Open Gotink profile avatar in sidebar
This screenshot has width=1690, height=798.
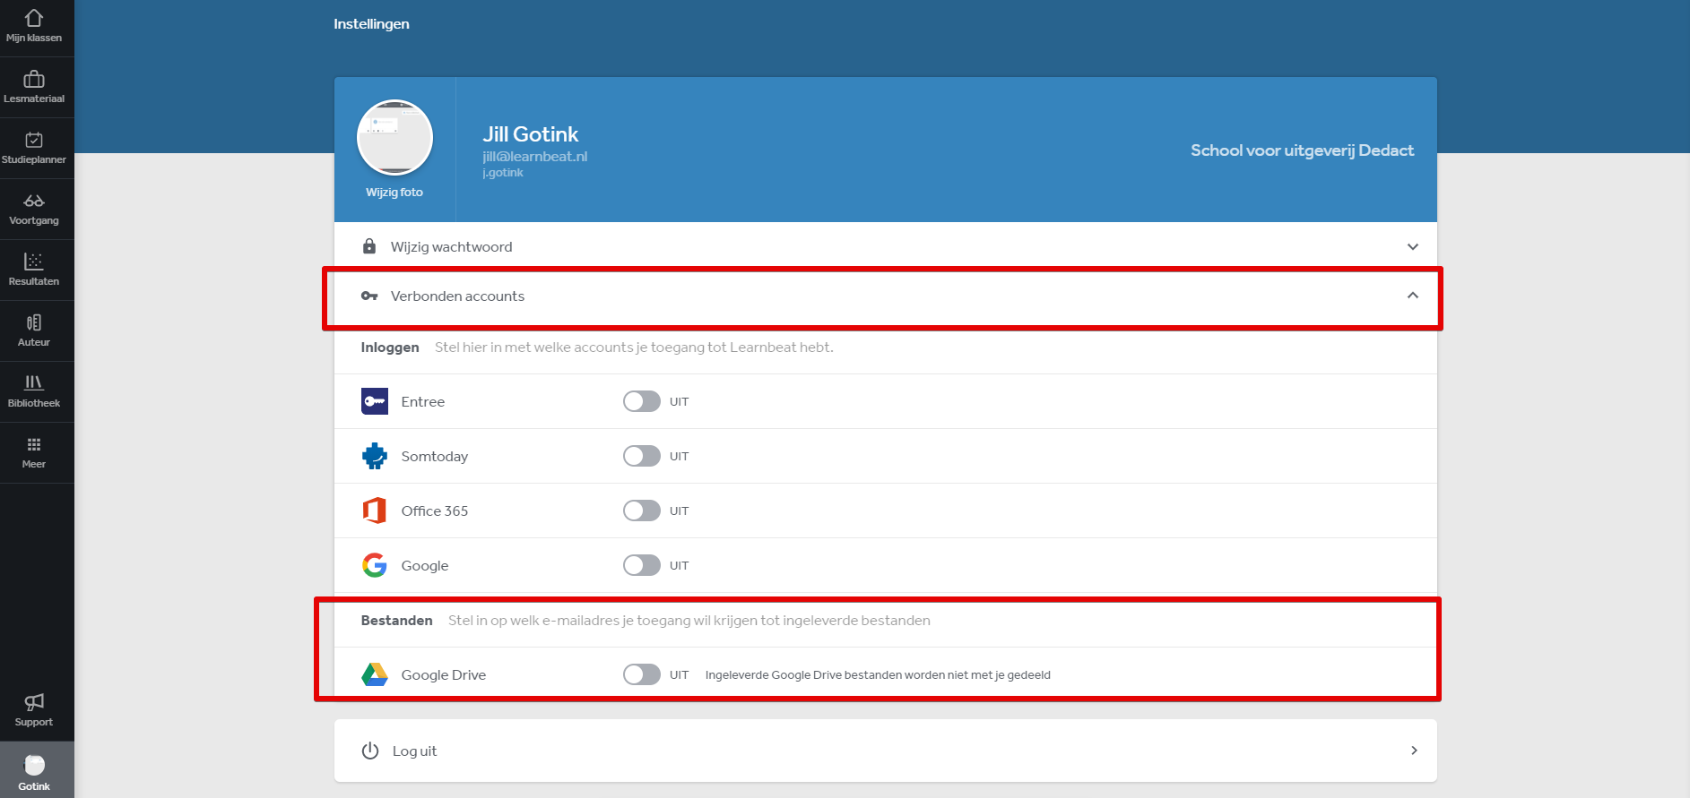[34, 765]
